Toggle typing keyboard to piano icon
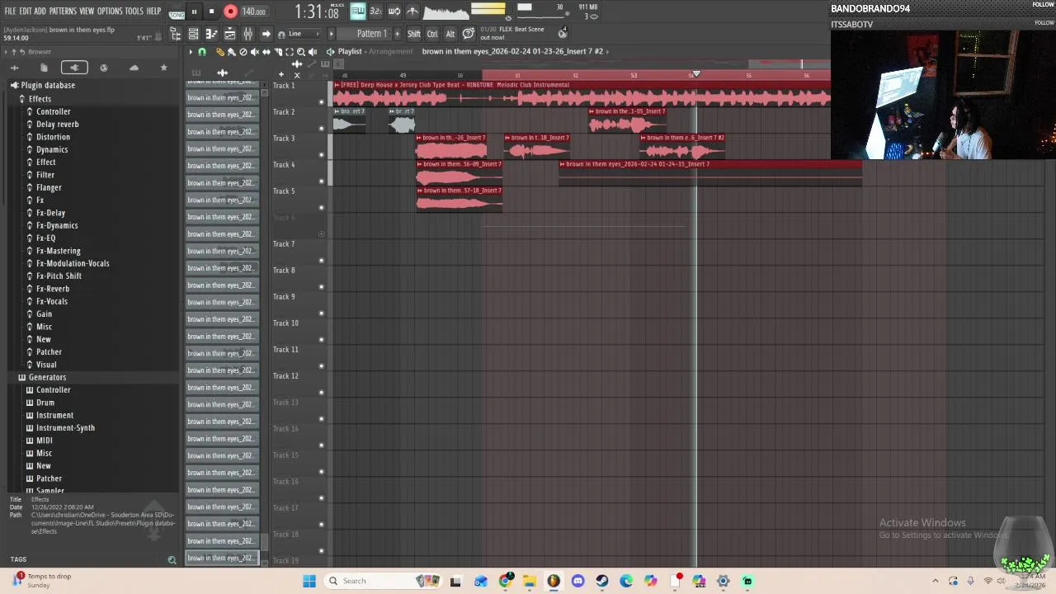The height and width of the screenshot is (594, 1056). 358,11
